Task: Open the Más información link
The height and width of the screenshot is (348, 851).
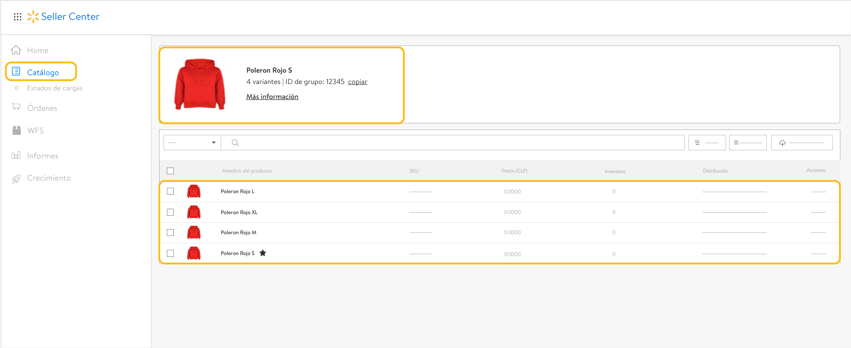Action: 272,96
